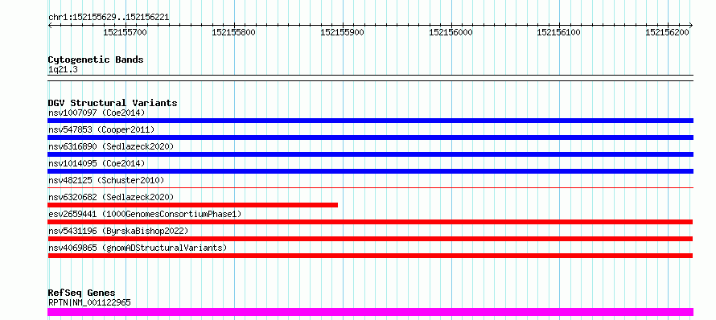Screen dimensions: 716x320
Task: Select the blue bar under nsv547853
Action: [x=370, y=137]
